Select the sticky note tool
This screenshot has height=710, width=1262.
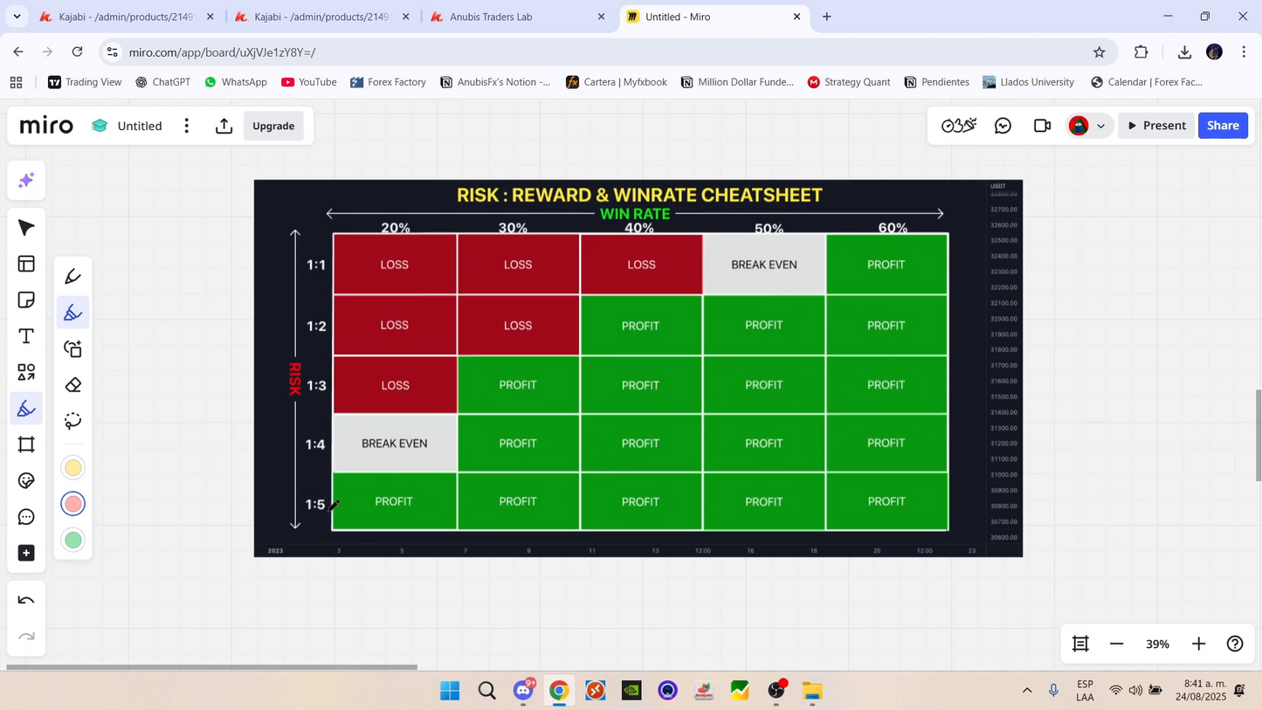pyautogui.click(x=26, y=300)
